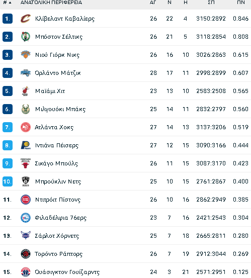Click the Cleveland Cavaliers team logo
Viewport: 251px width, 278px height.
[x=26, y=19]
